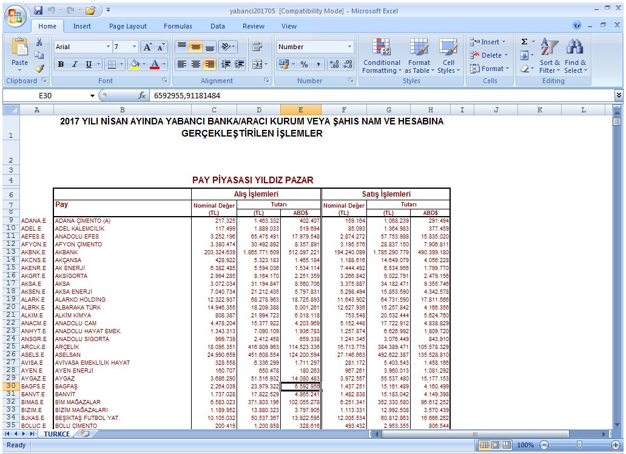
Task: Switch to the Page Layout tab
Action: [x=128, y=26]
